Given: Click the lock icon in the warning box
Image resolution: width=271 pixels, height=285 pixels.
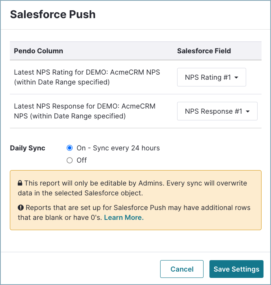Looking at the screenshot, I should (20, 183).
